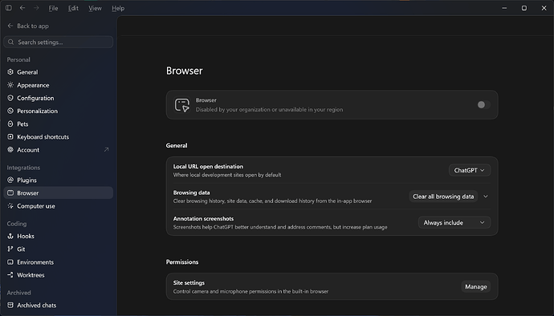554x316 pixels.
Task: Open the Personalization settings page
Action: pyautogui.click(x=59, y=111)
